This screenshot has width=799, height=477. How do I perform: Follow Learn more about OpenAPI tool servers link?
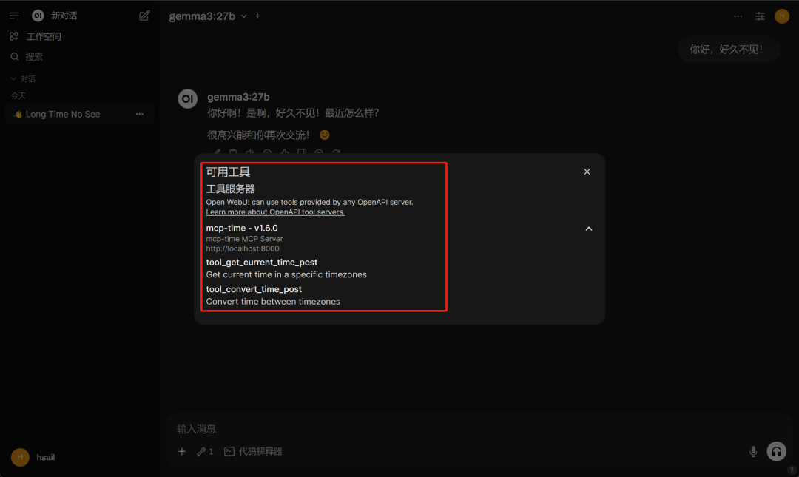[275, 212]
